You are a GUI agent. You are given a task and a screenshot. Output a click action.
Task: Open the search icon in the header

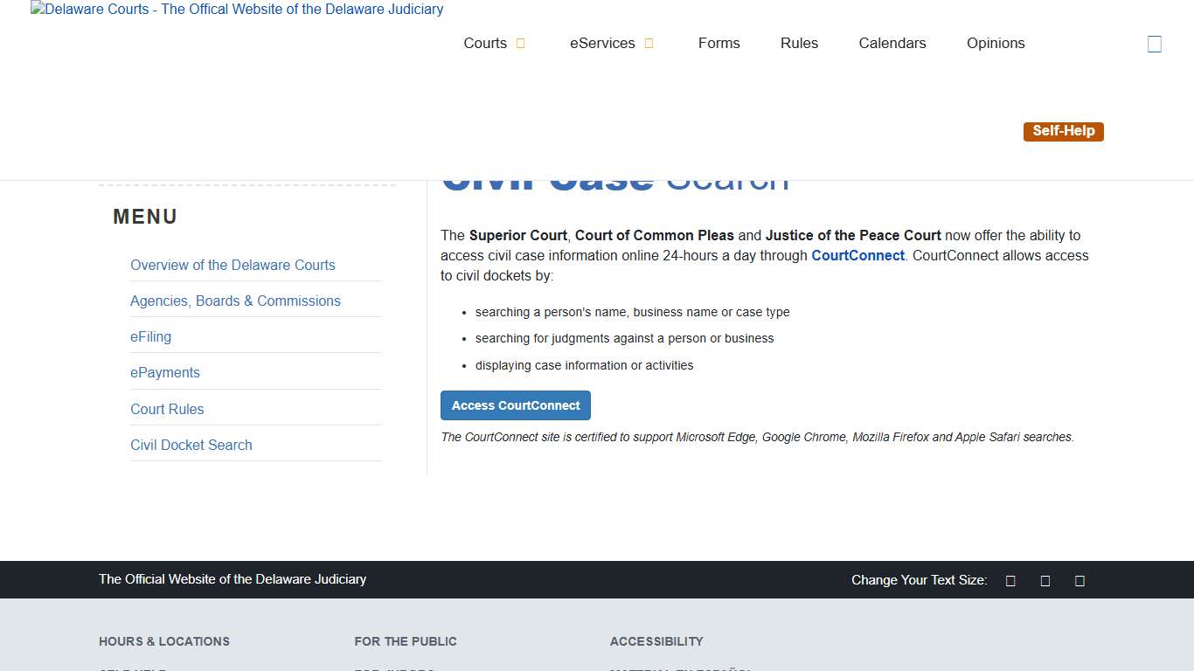[x=1155, y=43]
